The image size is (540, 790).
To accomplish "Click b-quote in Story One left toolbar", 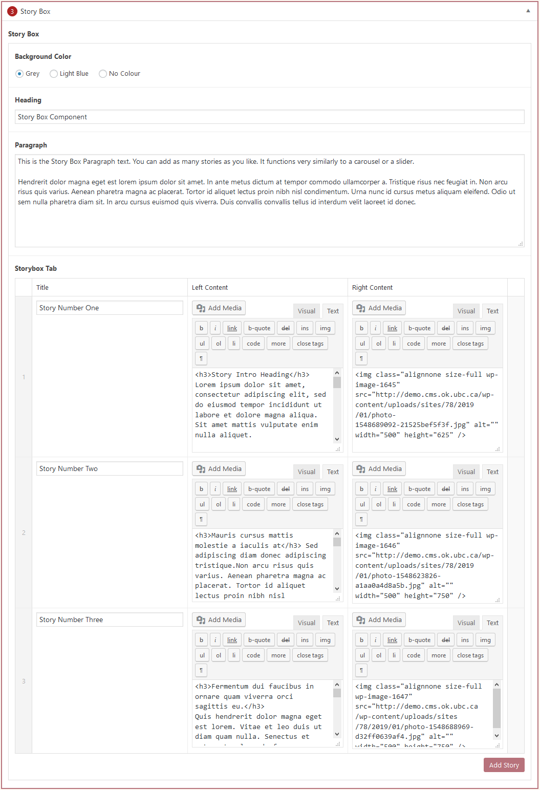I will click(259, 328).
